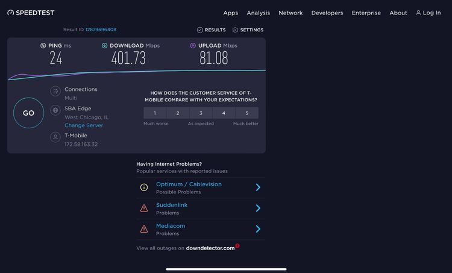
Task: Click the Settings gear icon
Action: [235, 30]
